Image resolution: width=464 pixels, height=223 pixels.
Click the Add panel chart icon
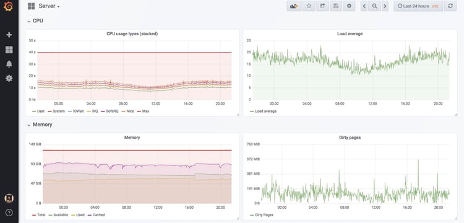pyautogui.click(x=294, y=6)
